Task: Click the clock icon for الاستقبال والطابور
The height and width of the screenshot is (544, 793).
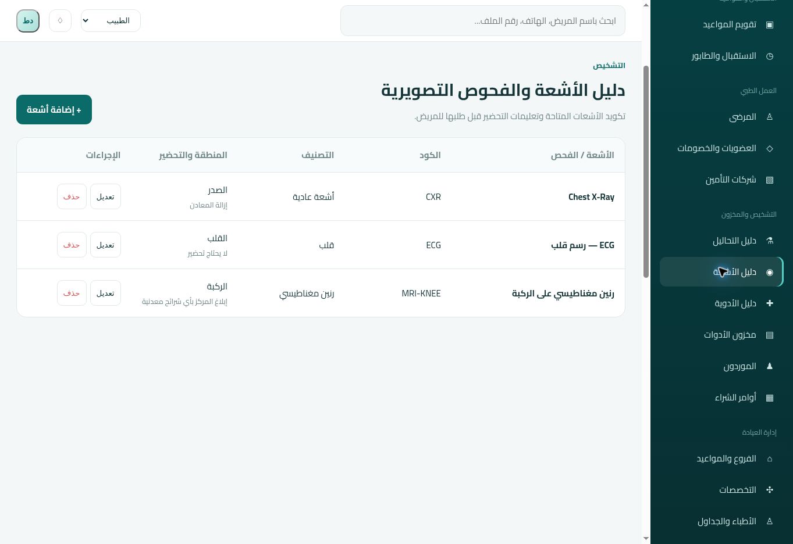Action: pos(770,56)
